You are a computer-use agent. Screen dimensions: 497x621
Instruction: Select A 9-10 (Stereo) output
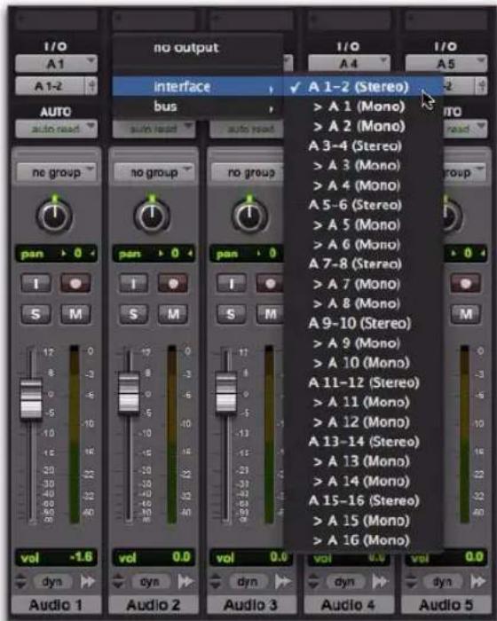click(363, 323)
